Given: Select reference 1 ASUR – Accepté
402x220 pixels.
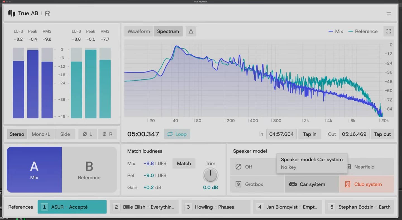Looking at the screenshot, I should pos(72,207).
